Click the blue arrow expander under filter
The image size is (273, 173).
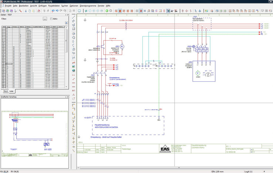click(66, 23)
